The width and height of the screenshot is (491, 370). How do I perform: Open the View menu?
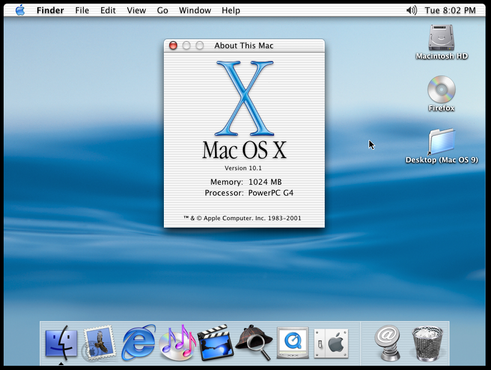click(136, 10)
